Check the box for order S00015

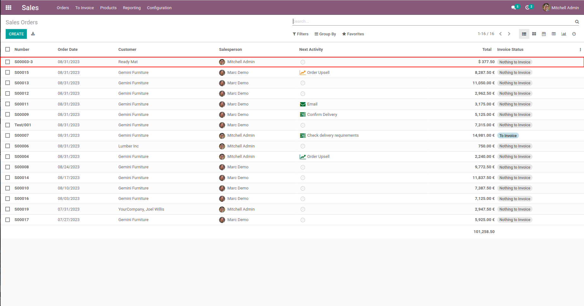coord(8,72)
